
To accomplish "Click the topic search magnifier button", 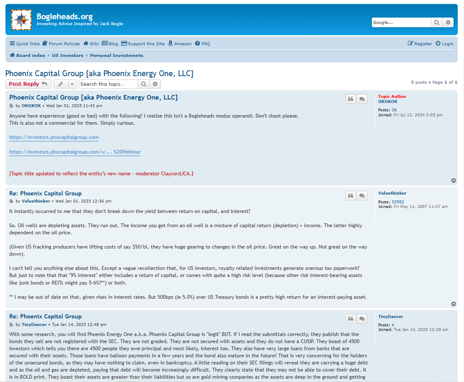I will point(143,84).
